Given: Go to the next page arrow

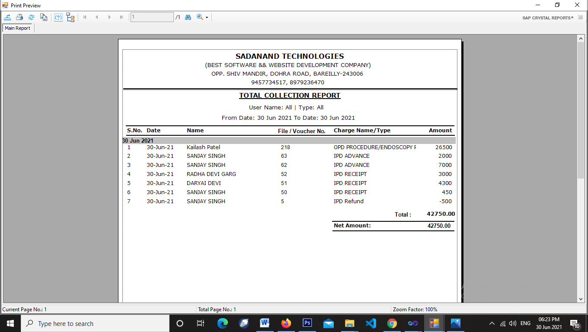Looking at the screenshot, I should pyautogui.click(x=109, y=17).
